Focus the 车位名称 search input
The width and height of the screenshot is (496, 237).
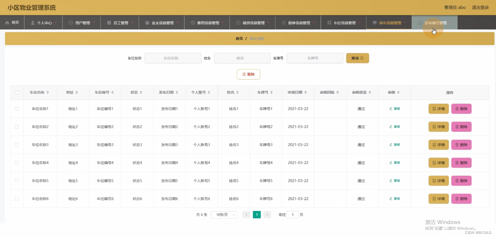pos(173,58)
